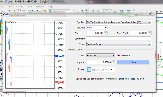Select the H4 timeframe in toolbar
This screenshot has width=163, height=97.
161,11
